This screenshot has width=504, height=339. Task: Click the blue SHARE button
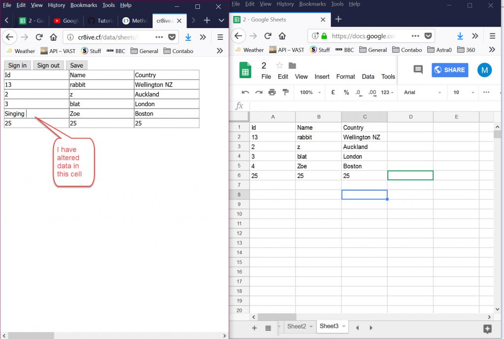(450, 70)
